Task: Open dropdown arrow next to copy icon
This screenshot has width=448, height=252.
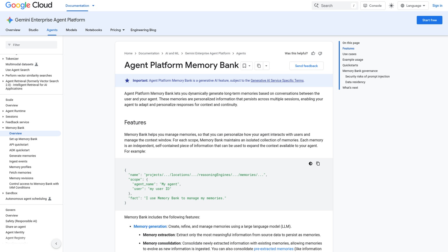Action: [x=266, y=66]
